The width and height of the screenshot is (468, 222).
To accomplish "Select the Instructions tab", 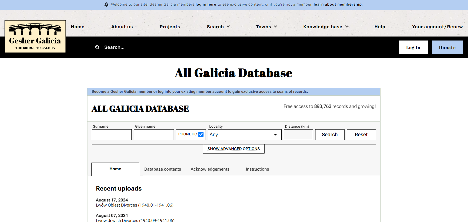I will (257, 169).
